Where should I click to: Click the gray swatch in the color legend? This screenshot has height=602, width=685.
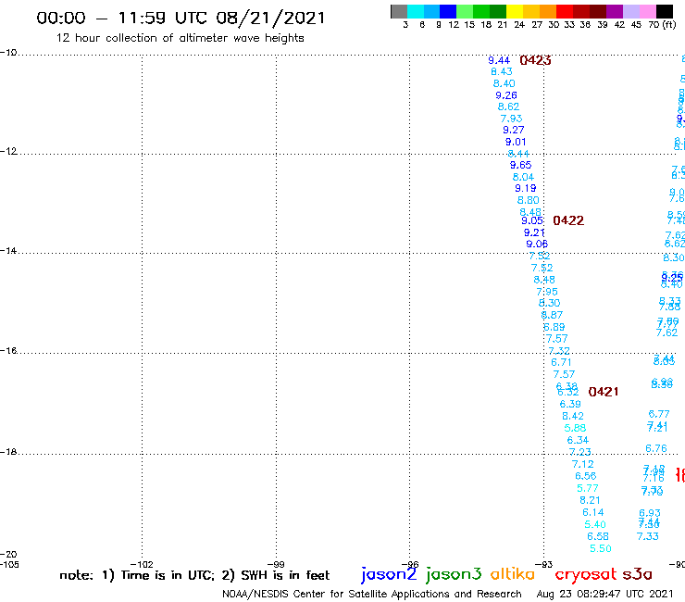399,11
